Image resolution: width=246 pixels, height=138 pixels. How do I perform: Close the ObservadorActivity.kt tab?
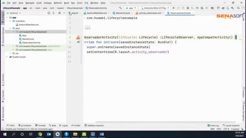click(193, 13)
